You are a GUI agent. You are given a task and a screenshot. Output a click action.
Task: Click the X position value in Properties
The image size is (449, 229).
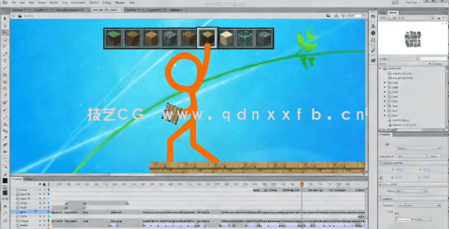click(x=399, y=170)
